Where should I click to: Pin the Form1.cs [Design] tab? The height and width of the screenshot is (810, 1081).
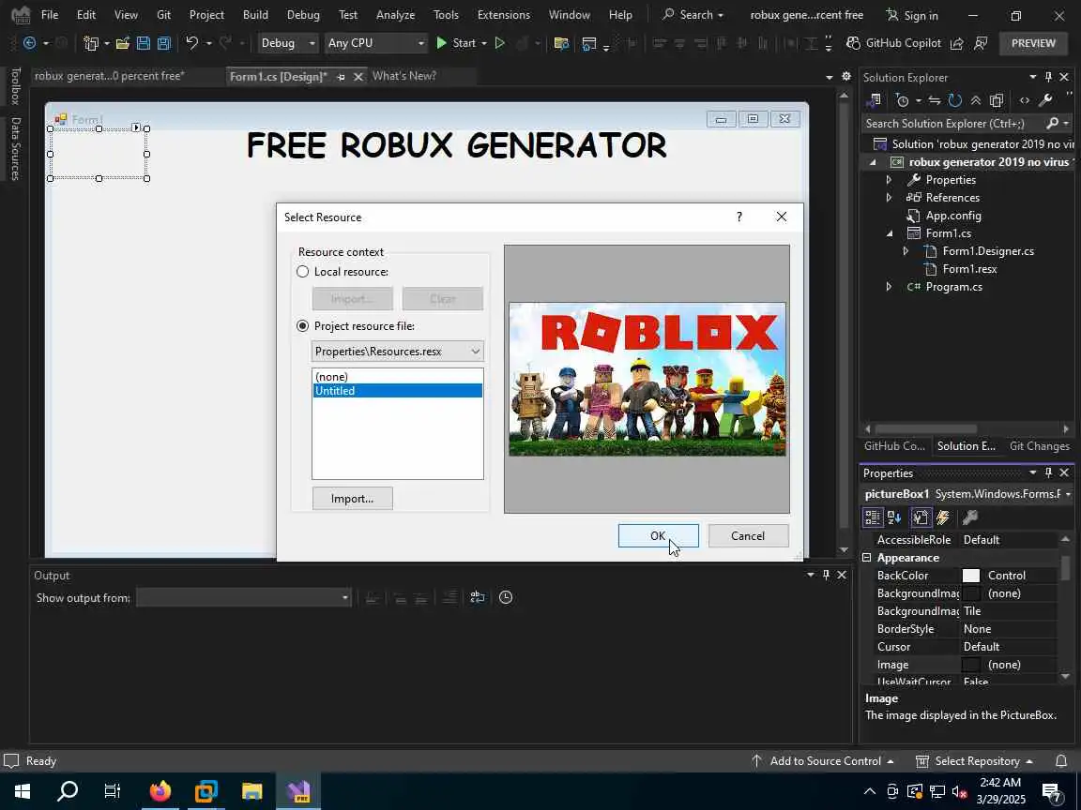(x=341, y=77)
